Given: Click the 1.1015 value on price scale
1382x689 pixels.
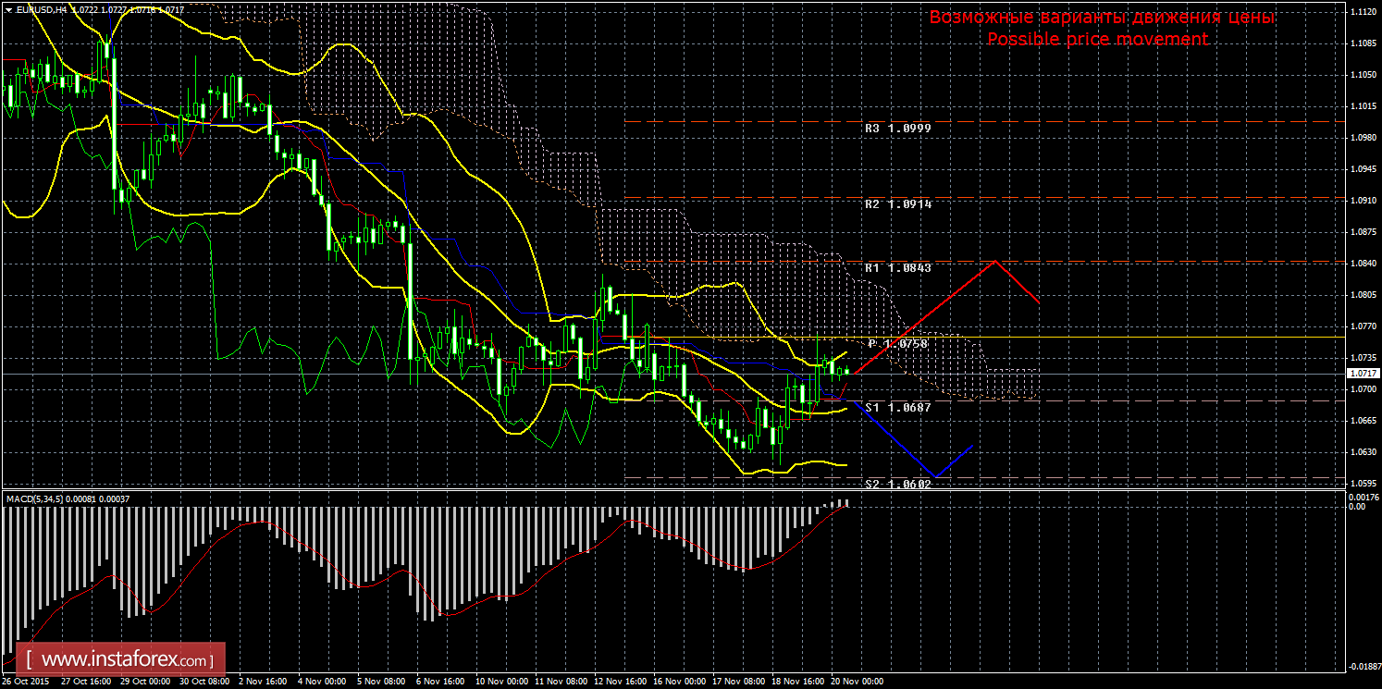Looking at the screenshot, I should pos(1362,106).
